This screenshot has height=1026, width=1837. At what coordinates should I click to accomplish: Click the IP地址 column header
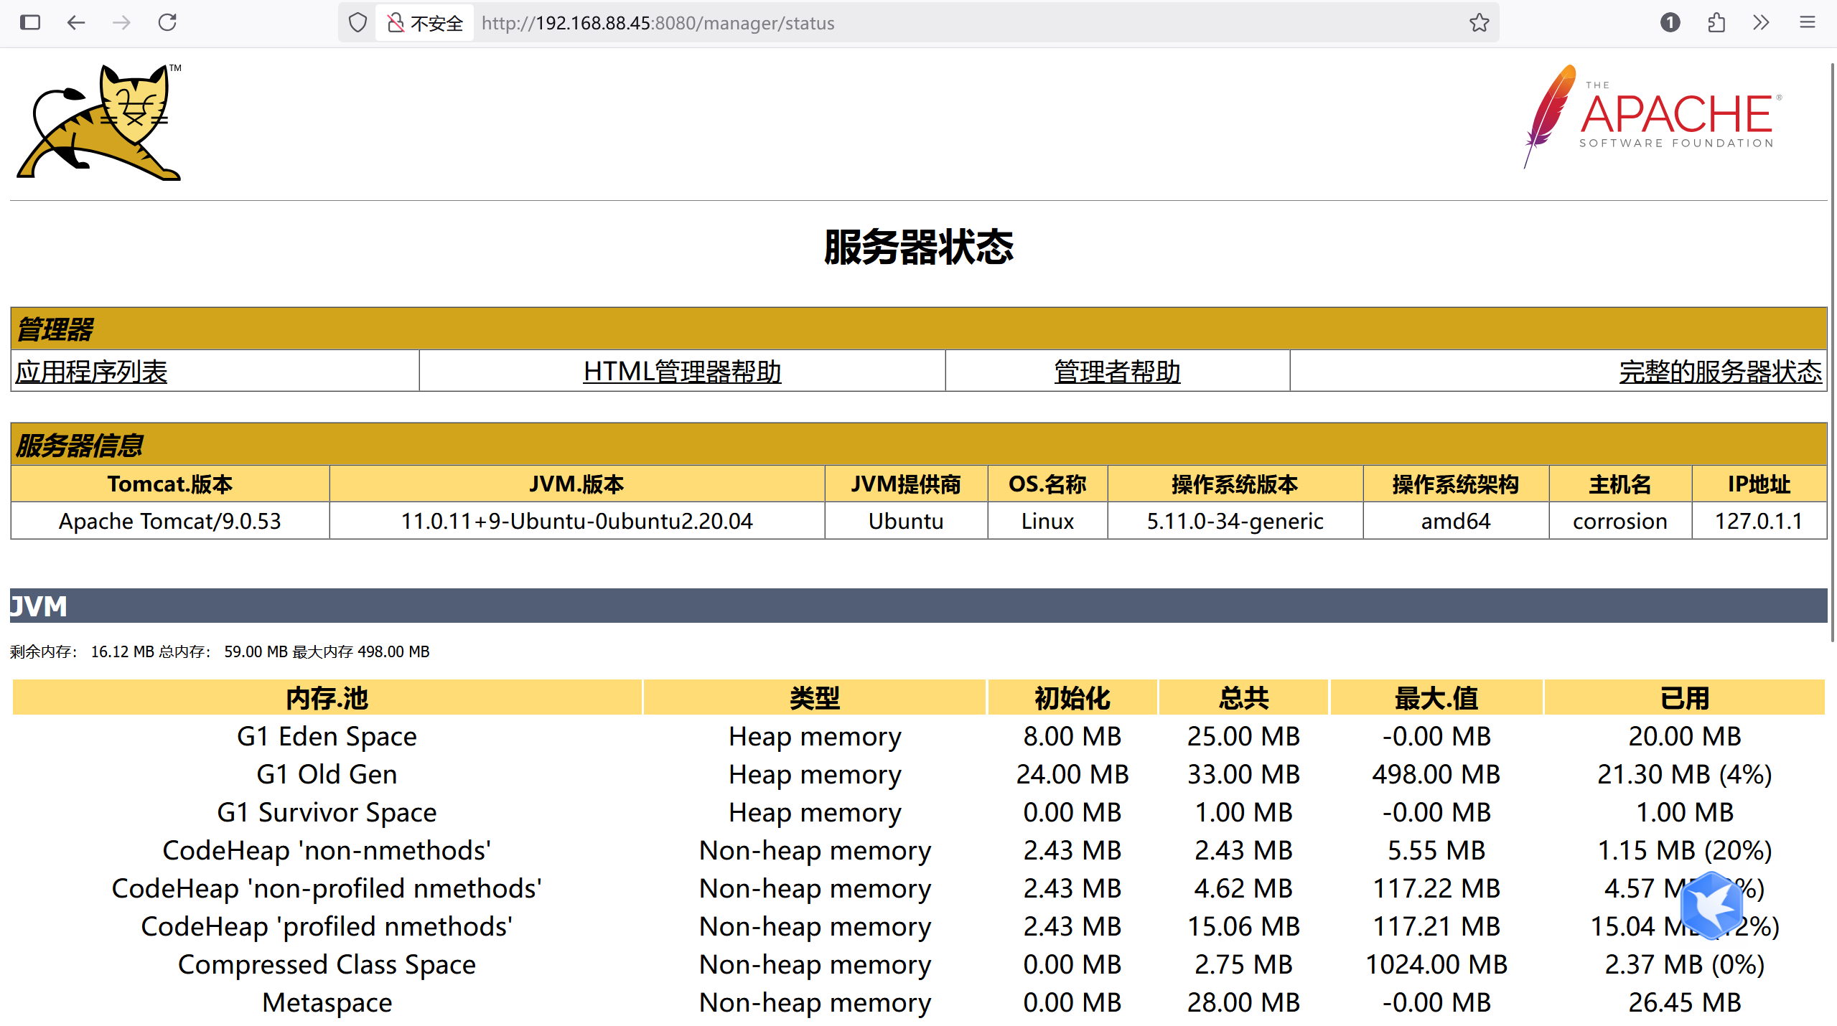[1759, 484]
